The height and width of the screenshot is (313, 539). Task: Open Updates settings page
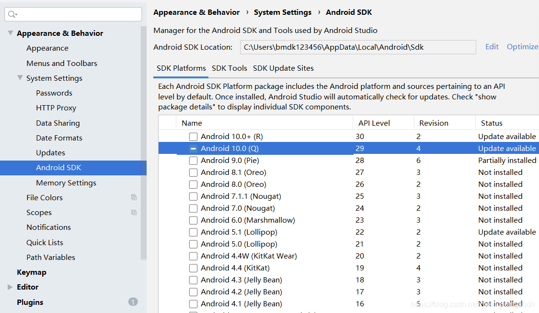[x=50, y=153]
